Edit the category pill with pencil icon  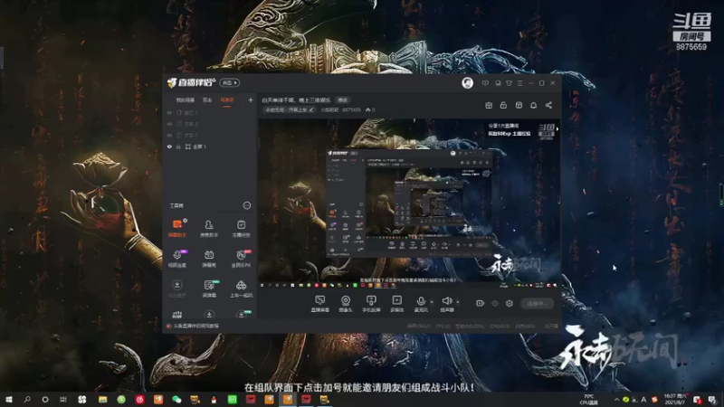click(290, 109)
